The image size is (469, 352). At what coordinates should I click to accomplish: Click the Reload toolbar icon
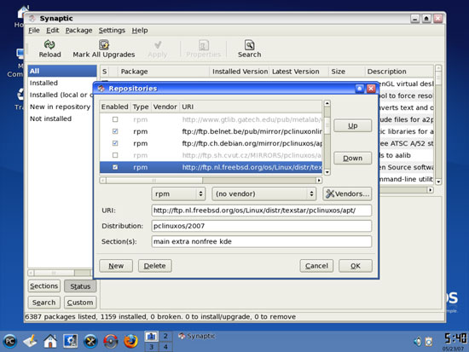point(49,45)
